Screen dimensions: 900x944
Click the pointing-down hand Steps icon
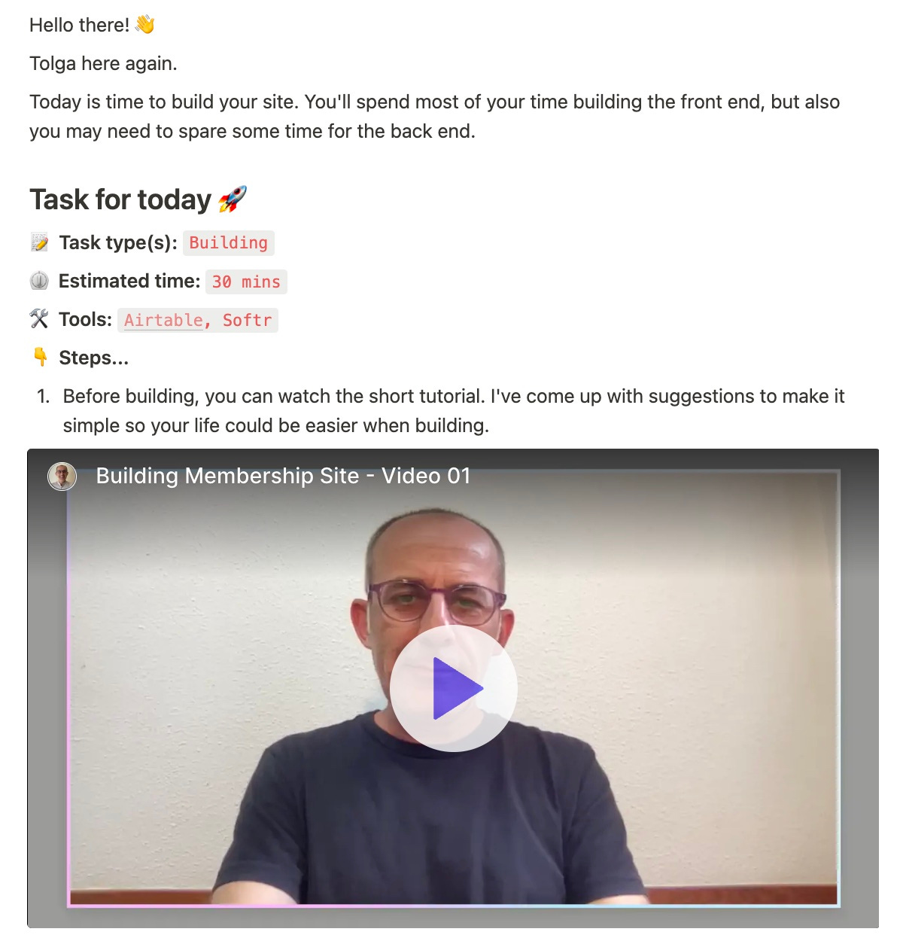41,358
